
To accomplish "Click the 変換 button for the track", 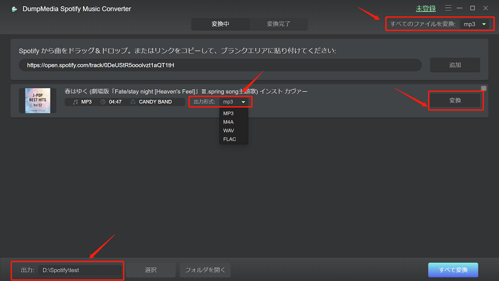I will 455,101.
